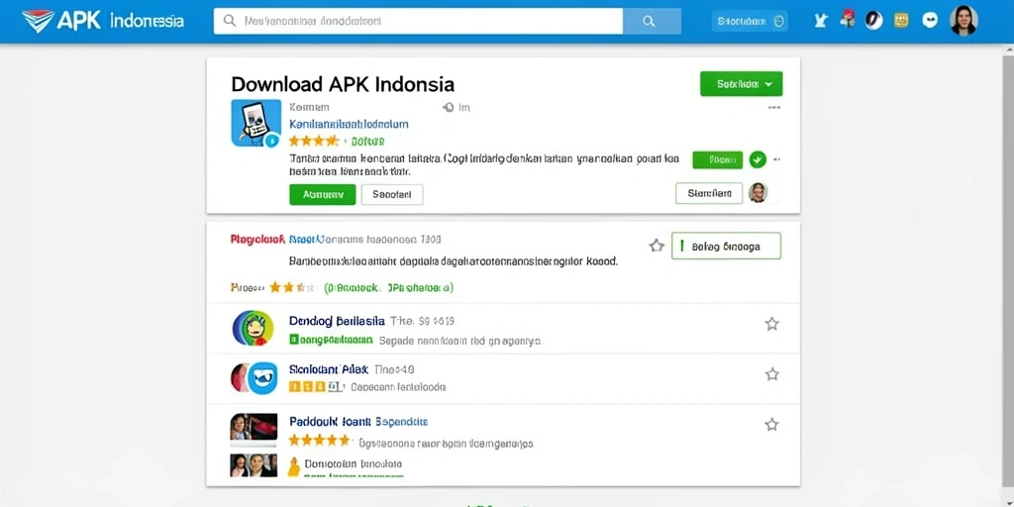Viewport: 1014px width, 507px height.
Task: Focus the search input field in the header
Action: [418, 21]
